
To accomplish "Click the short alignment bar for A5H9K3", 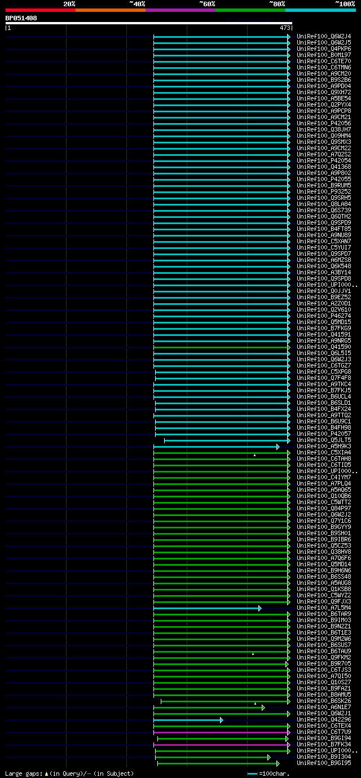I will (x=217, y=447).
